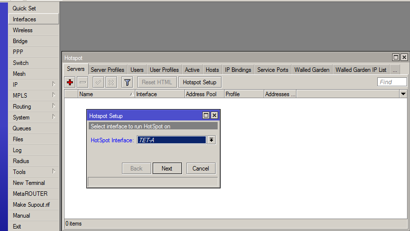
Task: Disable selected server with X icon
Action: (111, 82)
